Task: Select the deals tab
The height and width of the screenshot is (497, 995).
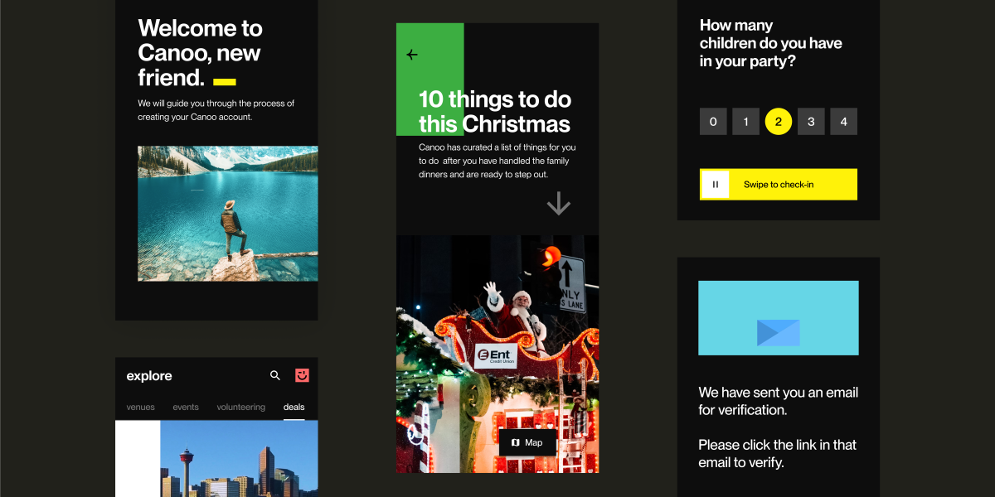Action: click(x=294, y=407)
